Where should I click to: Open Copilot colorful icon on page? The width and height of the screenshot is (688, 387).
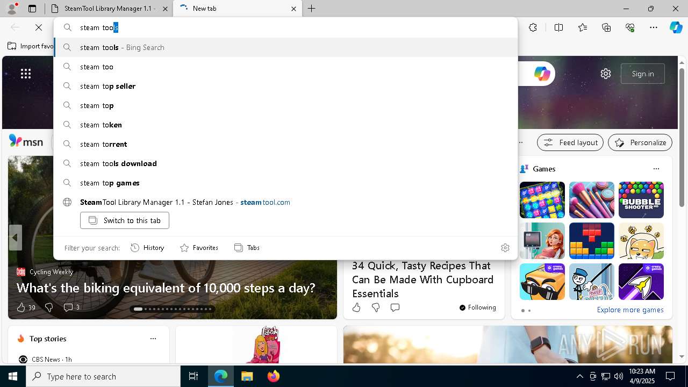tap(542, 74)
